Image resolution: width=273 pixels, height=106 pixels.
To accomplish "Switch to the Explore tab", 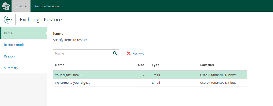I will click(x=21, y=6).
